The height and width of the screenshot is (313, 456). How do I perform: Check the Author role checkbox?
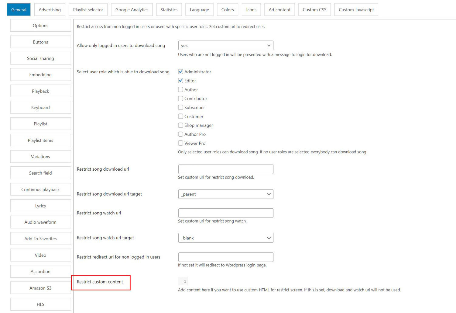pyautogui.click(x=180, y=90)
